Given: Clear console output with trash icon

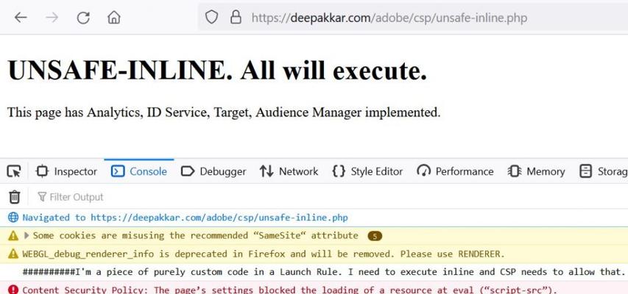Looking at the screenshot, I should pyautogui.click(x=14, y=196).
